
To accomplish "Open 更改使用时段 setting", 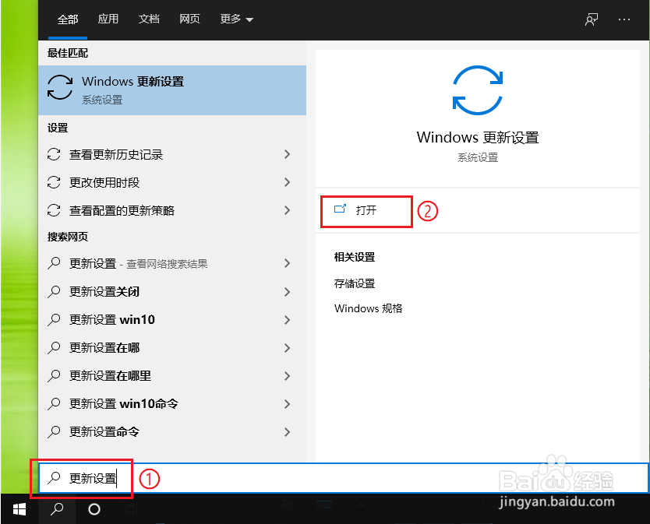I will point(172,182).
